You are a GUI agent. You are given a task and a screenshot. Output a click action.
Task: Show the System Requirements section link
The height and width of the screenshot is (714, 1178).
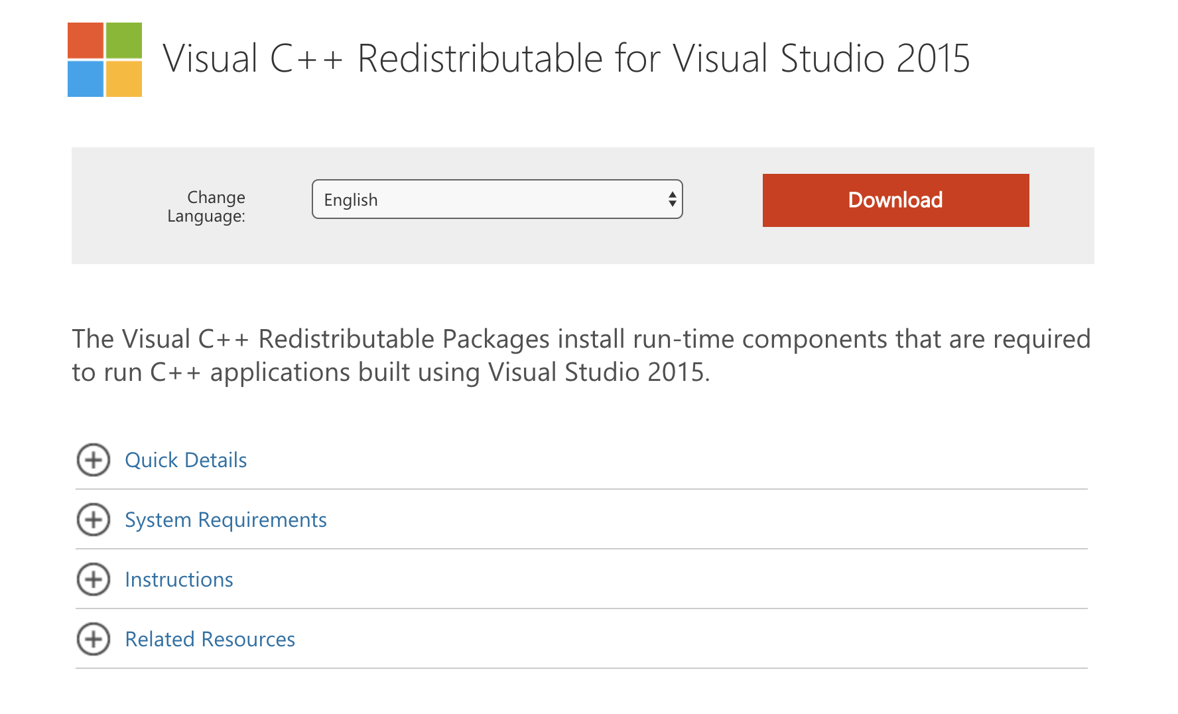[226, 520]
